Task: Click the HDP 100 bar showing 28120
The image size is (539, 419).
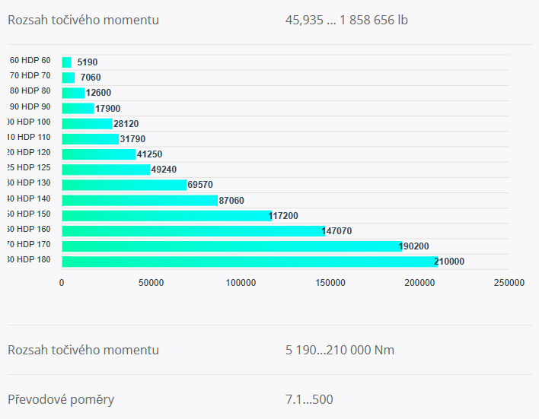Action: (x=88, y=124)
